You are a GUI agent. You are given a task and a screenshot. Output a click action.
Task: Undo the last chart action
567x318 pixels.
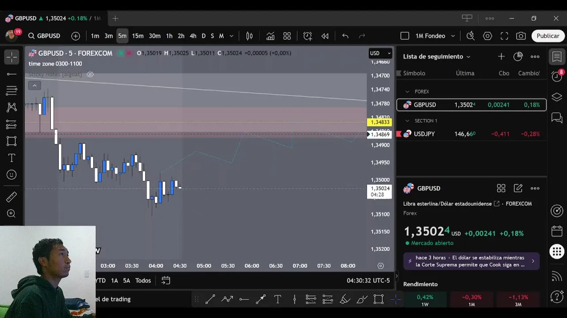click(x=345, y=36)
